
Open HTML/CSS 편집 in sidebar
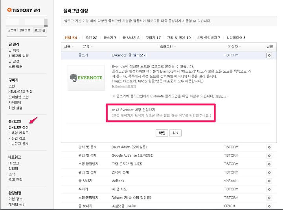click(x=20, y=91)
